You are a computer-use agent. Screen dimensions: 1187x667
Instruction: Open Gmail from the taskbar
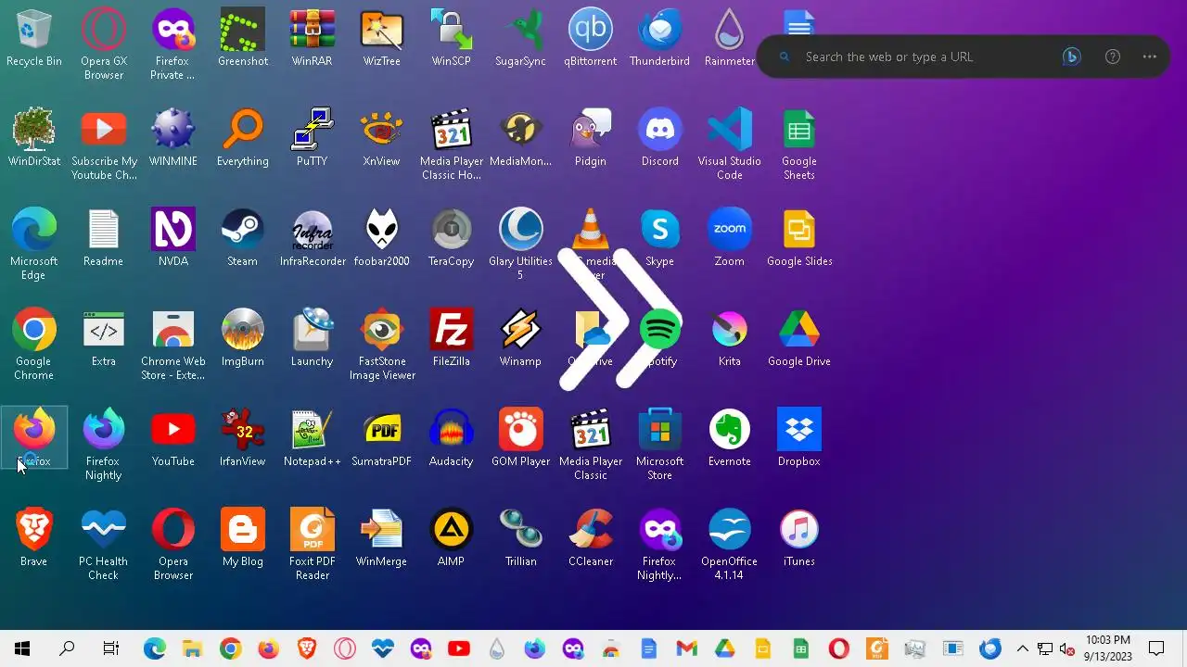tap(686, 648)
